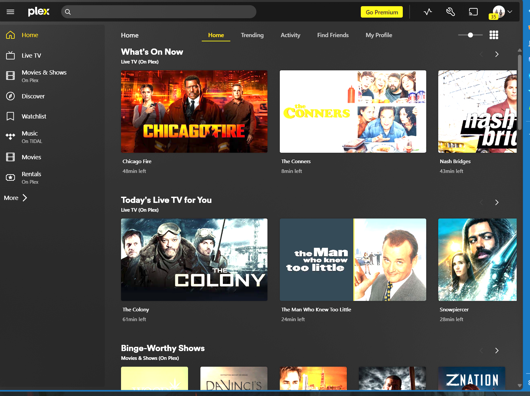Open the Nash Bridges thumbnail
Image resolution: width=530 pixels, height=396 pixels.
[477, 111]
